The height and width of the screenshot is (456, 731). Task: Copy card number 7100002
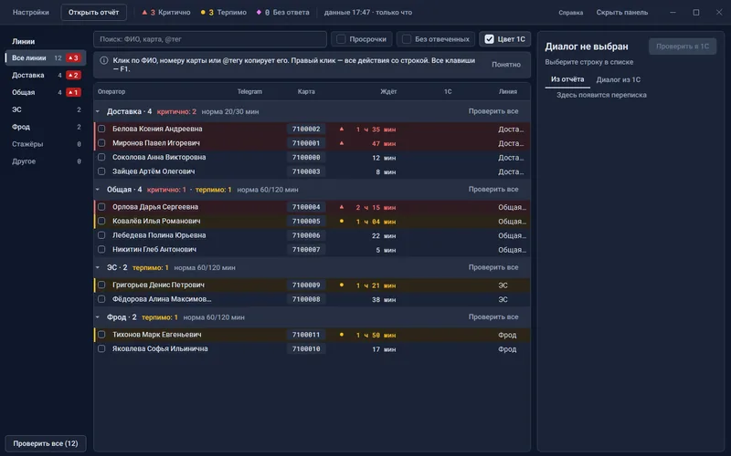[x=306, y=129]
